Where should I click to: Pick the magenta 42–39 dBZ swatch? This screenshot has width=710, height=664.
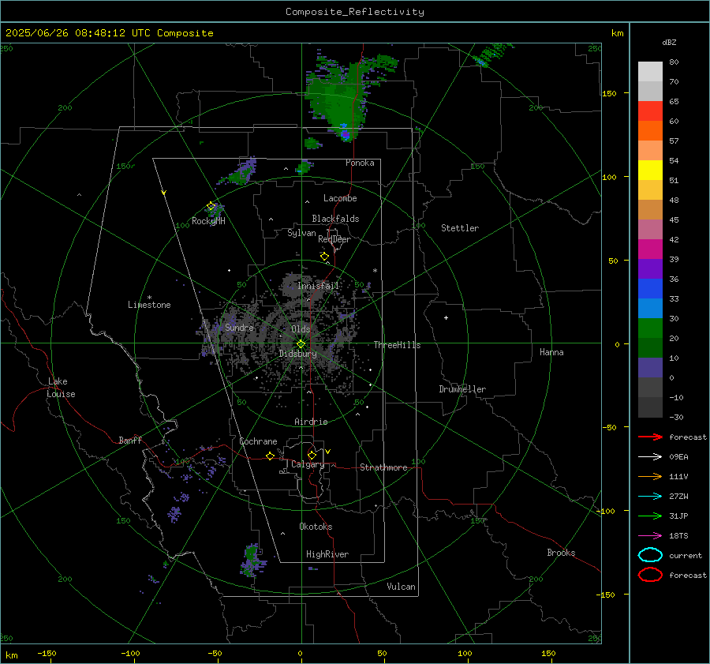(650, 249)
